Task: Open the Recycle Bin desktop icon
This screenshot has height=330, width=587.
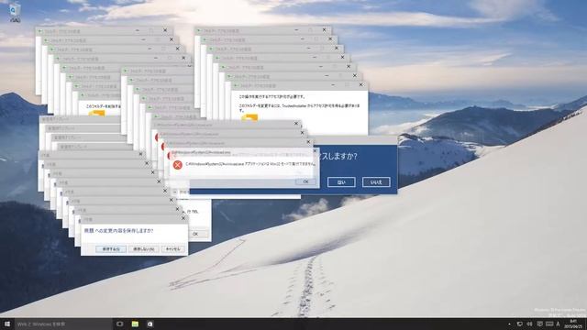Action: pyautogui.click(x=15, y=12)
